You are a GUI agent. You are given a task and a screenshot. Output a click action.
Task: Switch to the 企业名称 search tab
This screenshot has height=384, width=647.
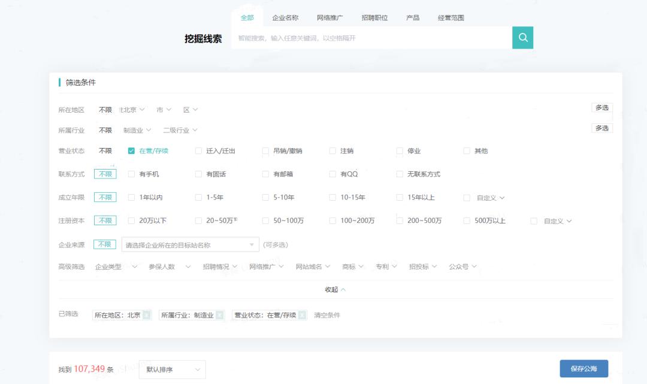pyautogui.click(x=285, y=18)
